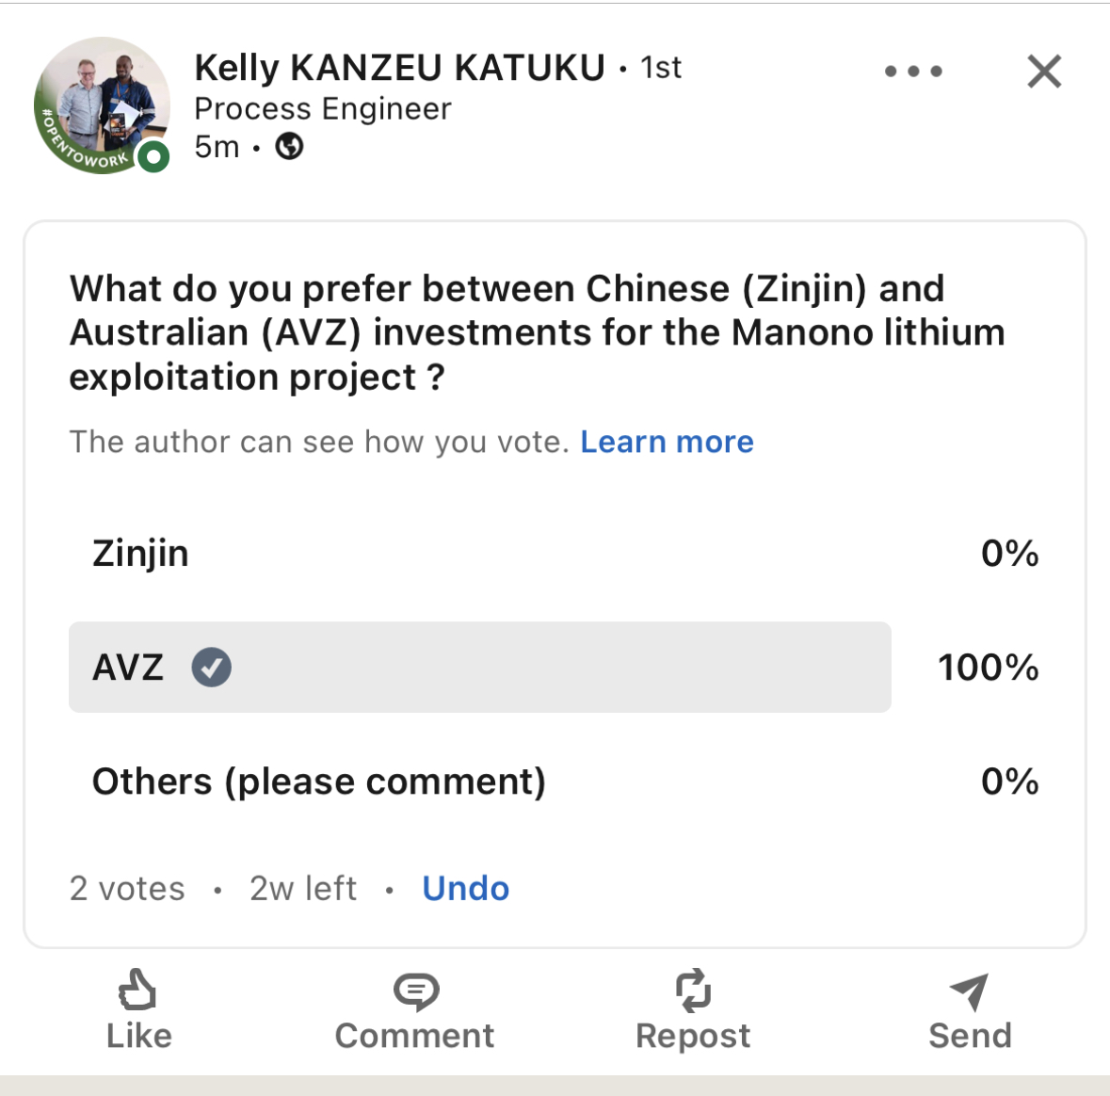
Task: Click the Like thumbs-up icon
Action: click(137, 991)
